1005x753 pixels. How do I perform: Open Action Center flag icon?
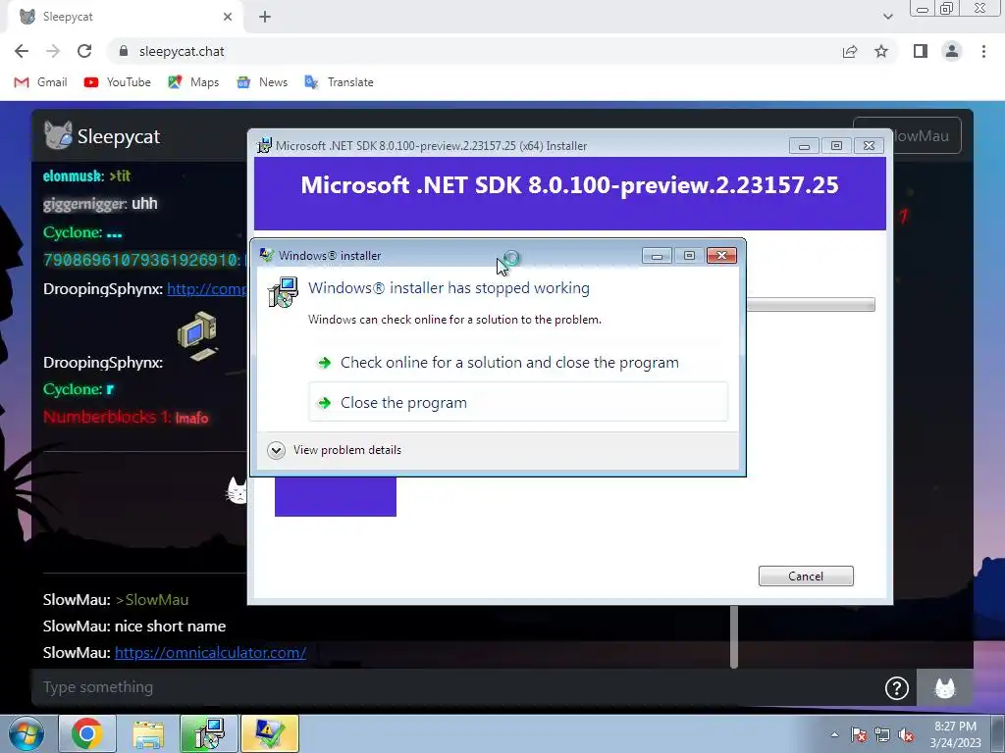click(x=859, y=734)
